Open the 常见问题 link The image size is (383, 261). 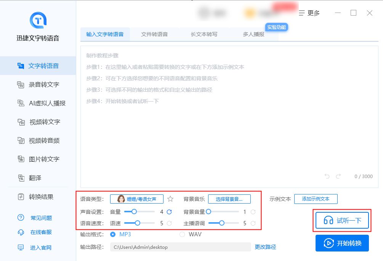point(41,218)
